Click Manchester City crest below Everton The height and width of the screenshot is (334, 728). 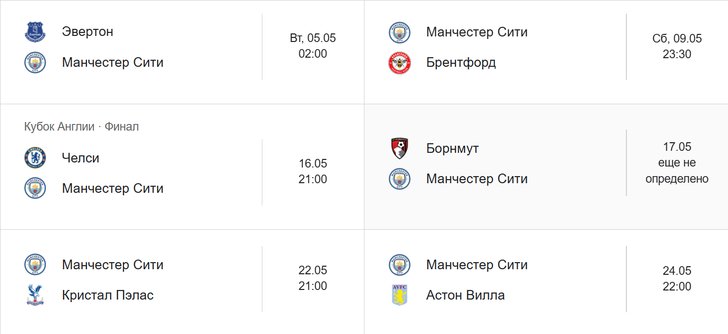tap(35, 63)
